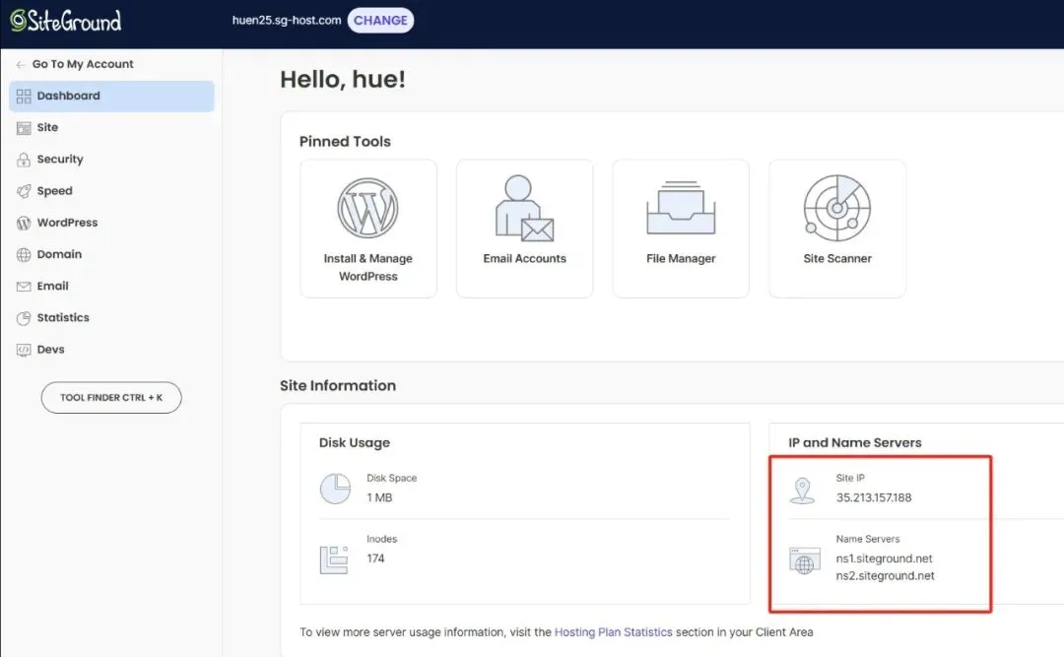Click the Pinned Tools heading
The image size is (1064, 657).
[x=345, y=141]
